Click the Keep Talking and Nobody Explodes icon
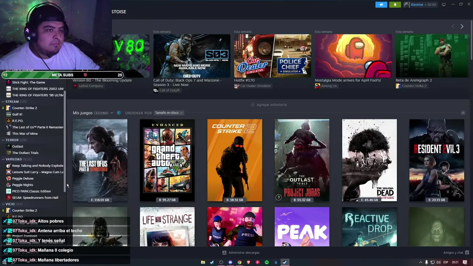The height and width of the screenshot is (266, 473). (9, 166)
